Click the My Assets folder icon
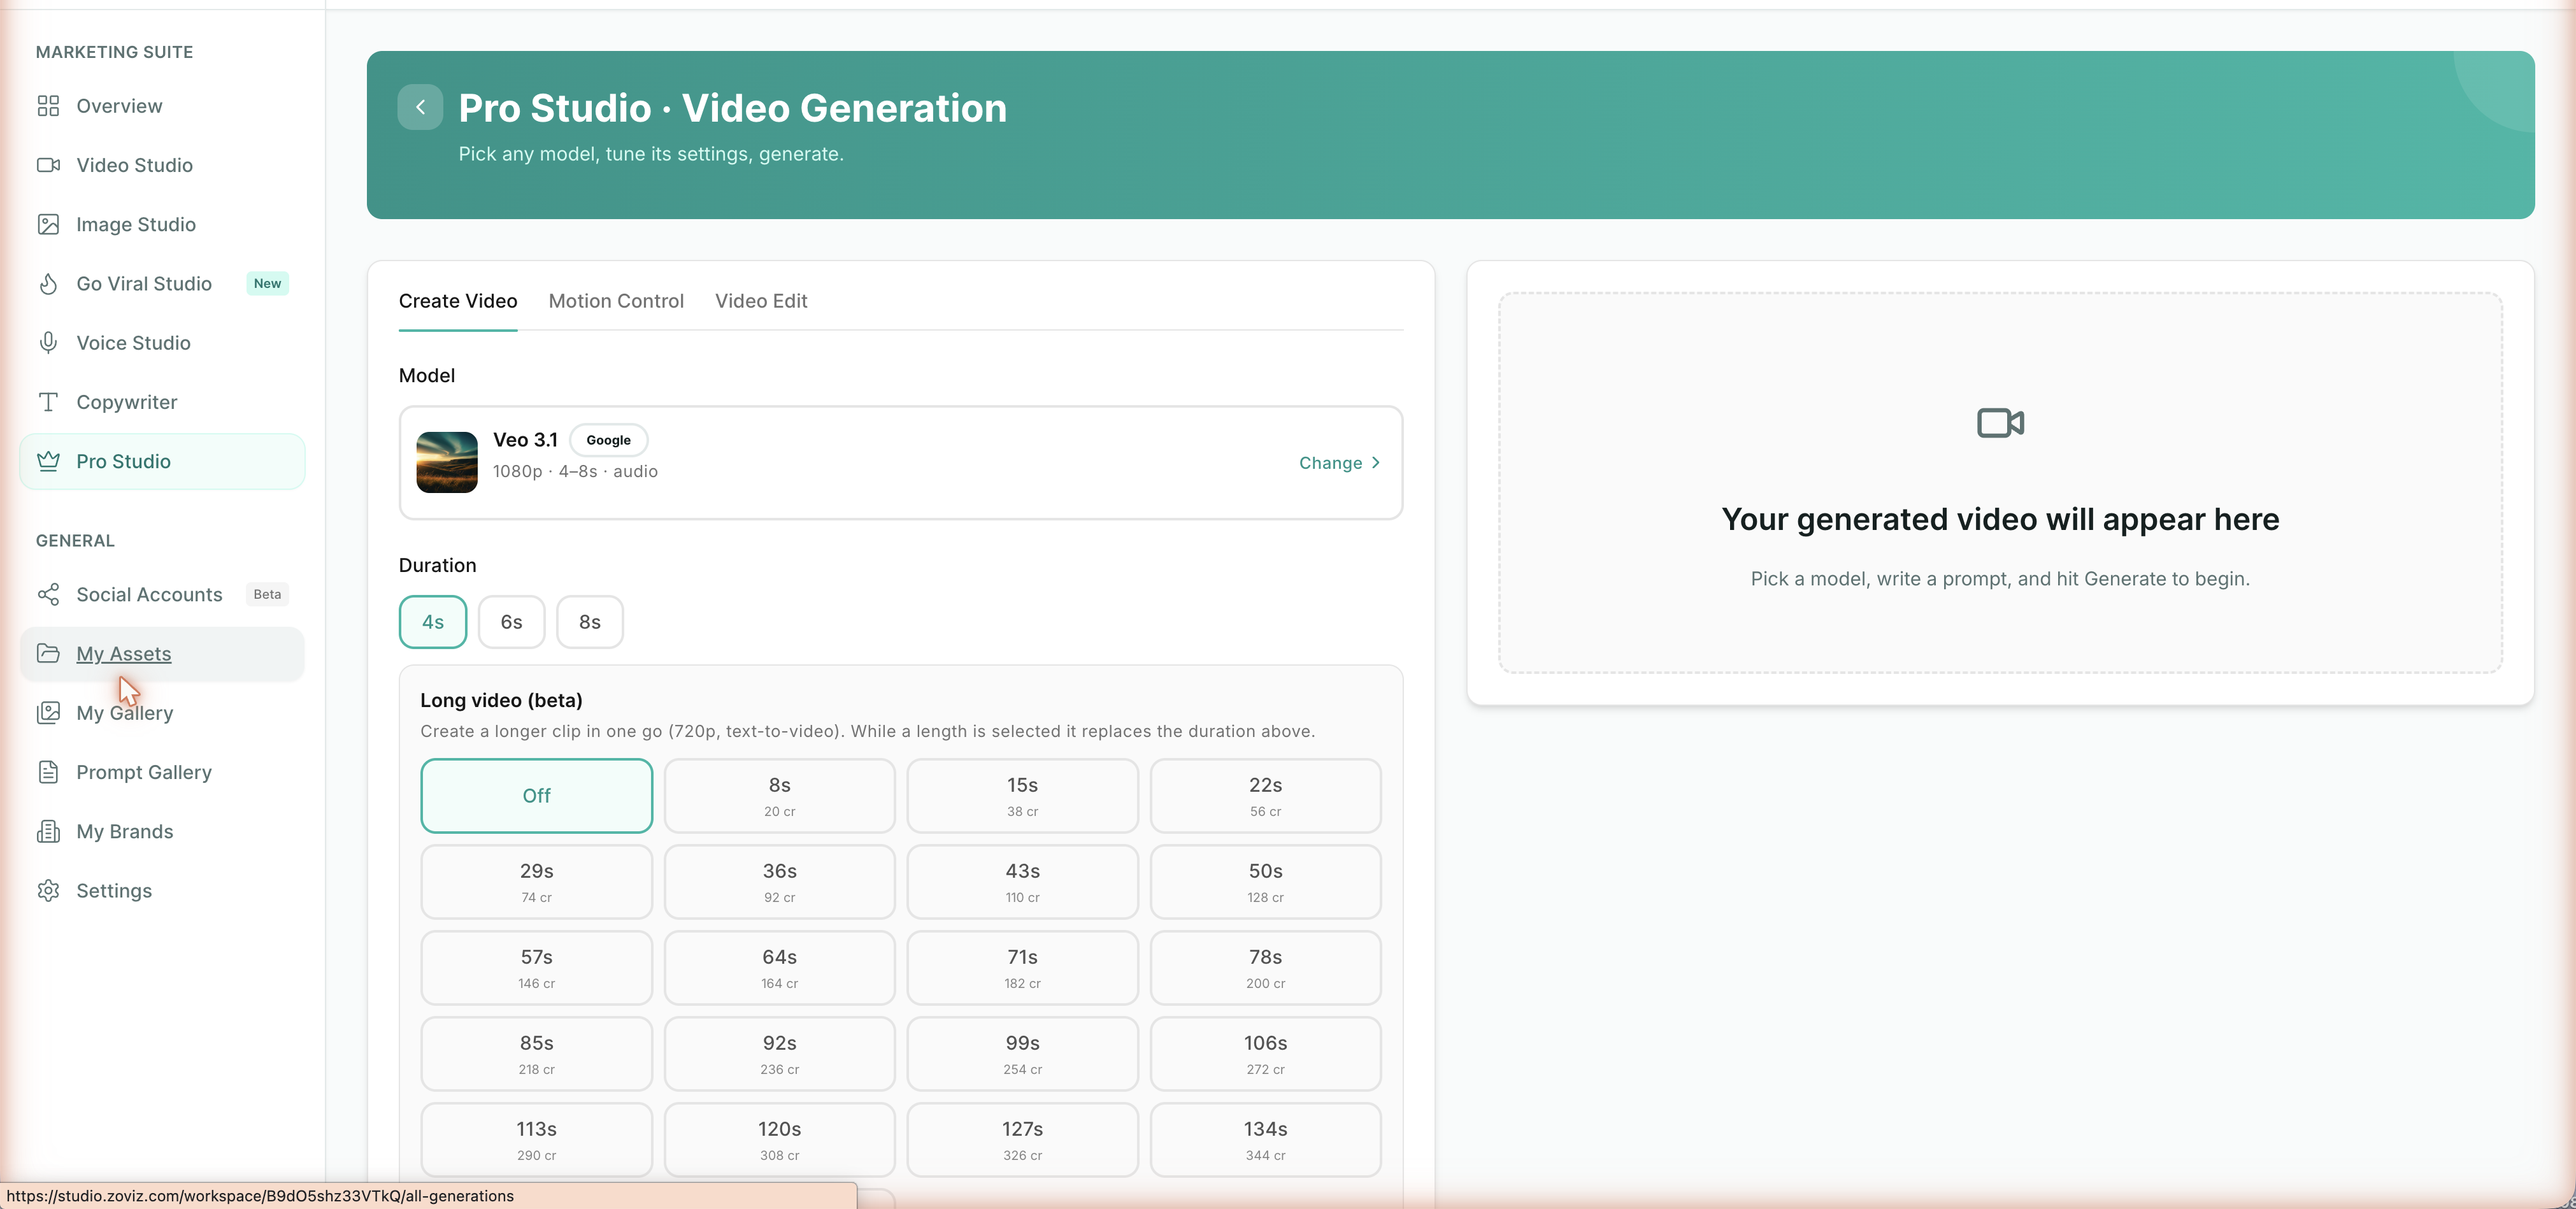 click(48, 653)
